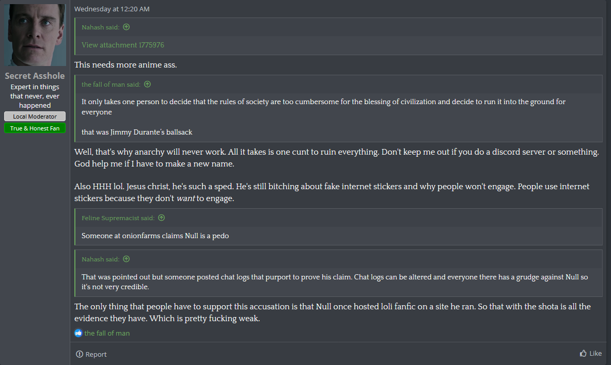Click the Like thumbs-up icon
611x365 pixels.
click(583, 353)
